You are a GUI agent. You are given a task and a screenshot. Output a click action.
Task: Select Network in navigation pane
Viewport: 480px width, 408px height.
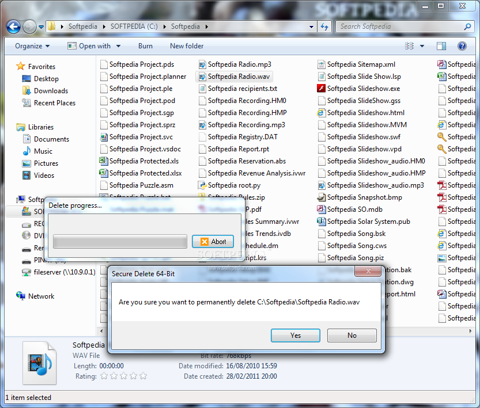point(35,296)
